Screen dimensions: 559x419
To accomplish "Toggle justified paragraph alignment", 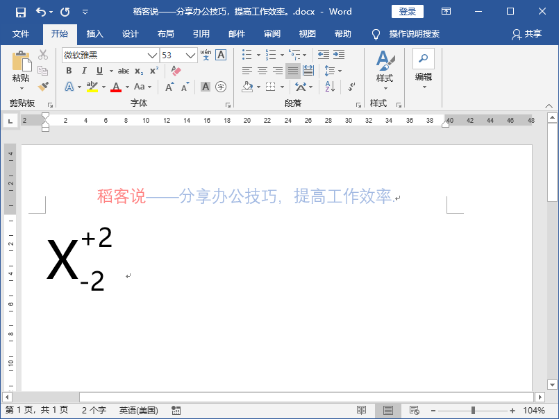I will point(293,71).
